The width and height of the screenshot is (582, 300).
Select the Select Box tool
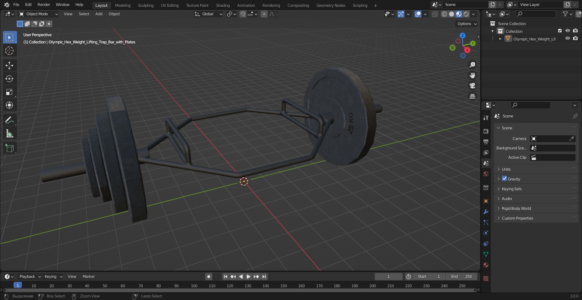tap(9, 37)
